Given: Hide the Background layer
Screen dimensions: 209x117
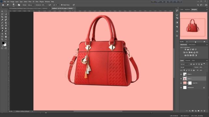Looking at the screenshot, I should coord(181,87).
